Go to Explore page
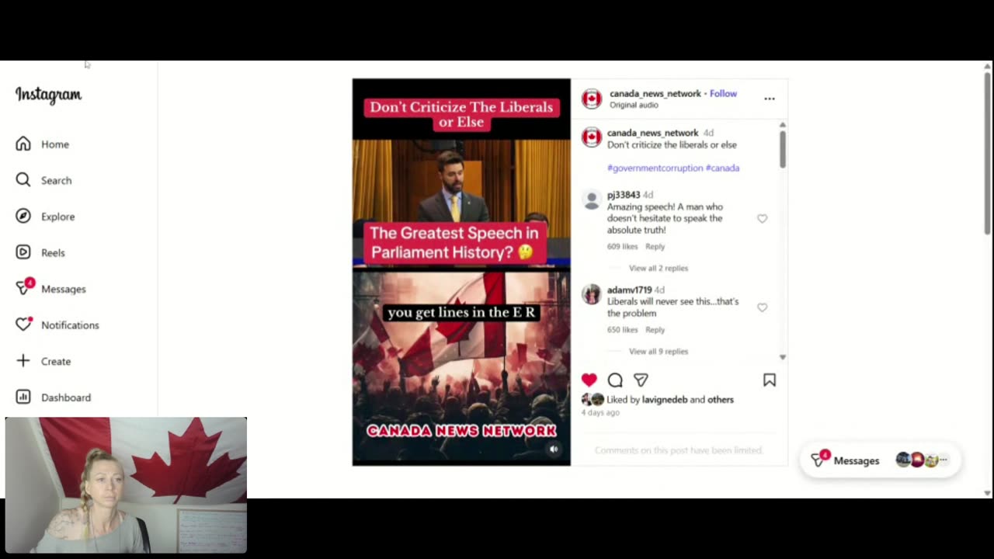The height and width of the screenshot is (559, 994). [x=57, y=217]
